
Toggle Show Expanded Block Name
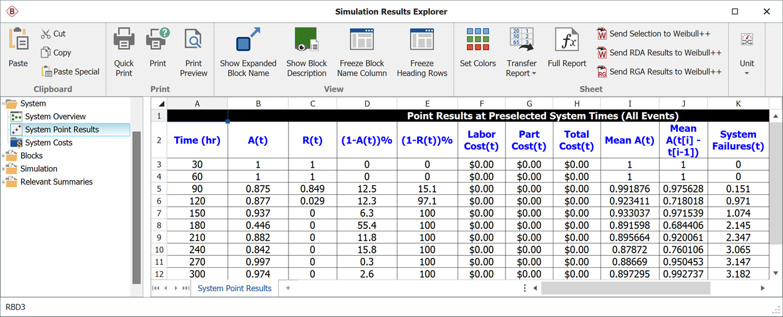pos(248,40)
